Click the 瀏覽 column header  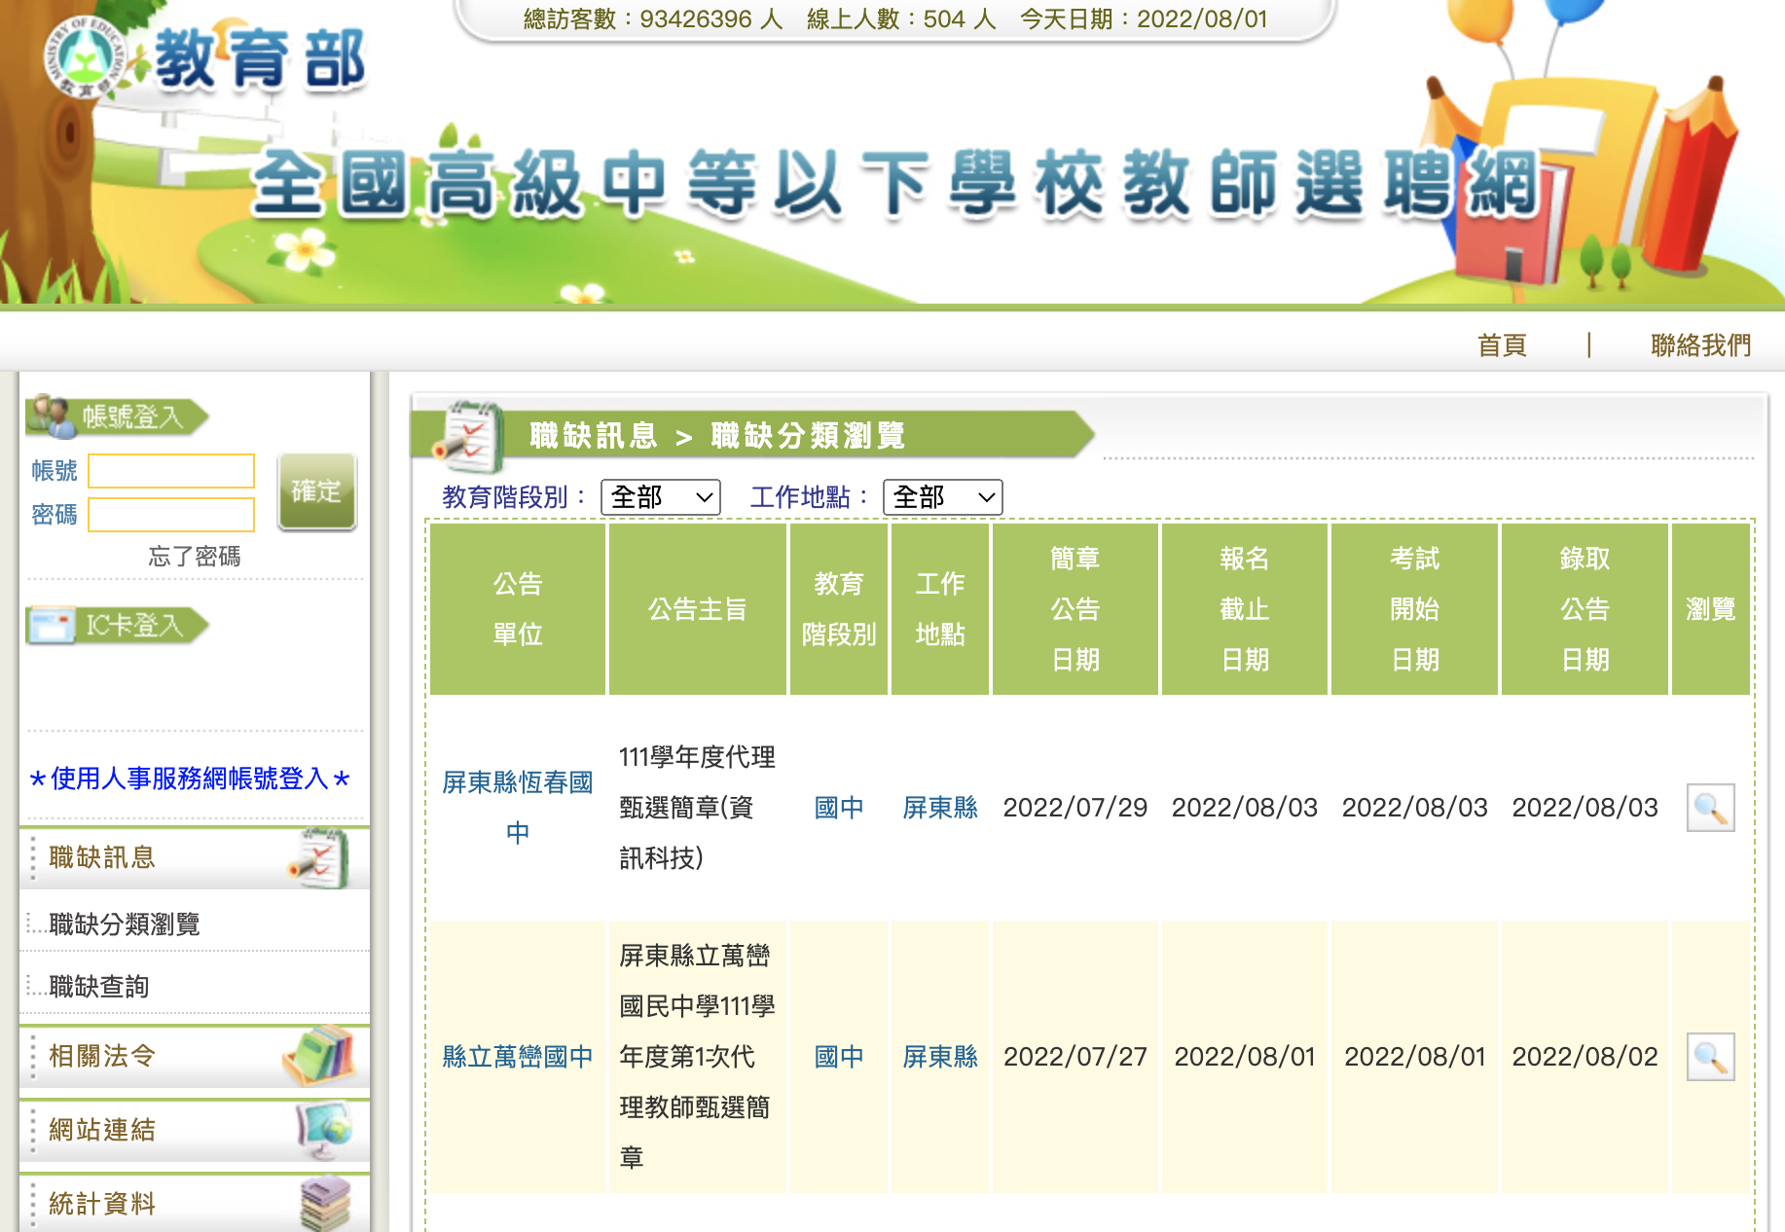pos(1710,609)
